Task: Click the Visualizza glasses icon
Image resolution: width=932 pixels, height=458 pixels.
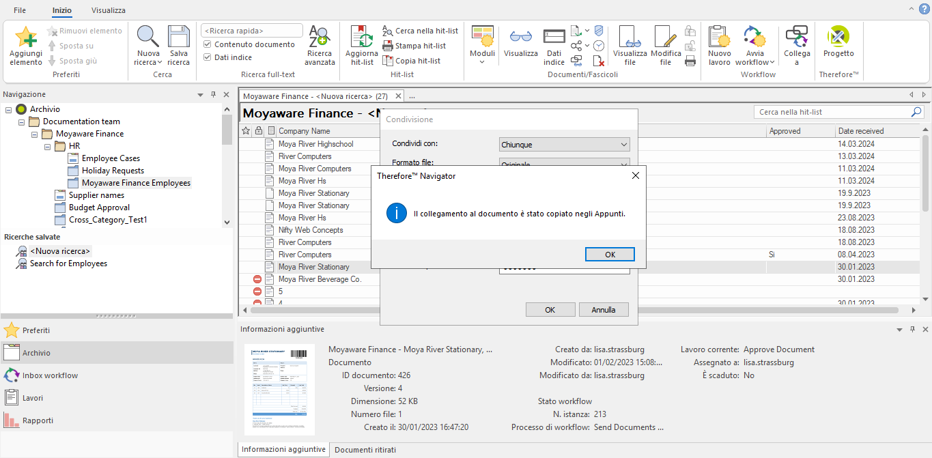Action: 520,37
